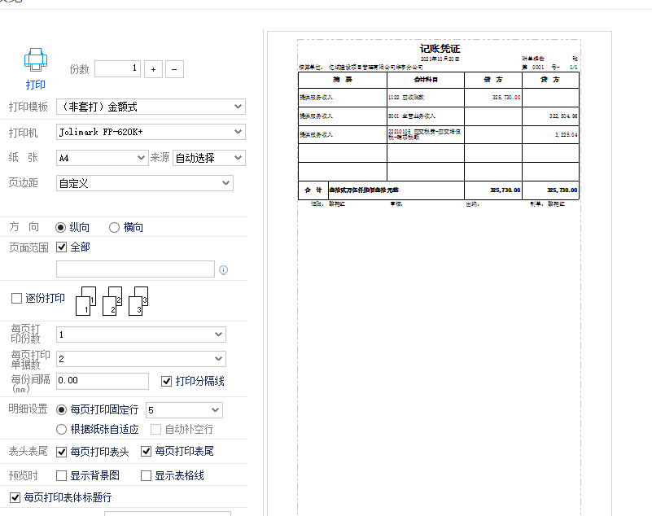Viewport: 652px width, 516px height.
Task: Click the 贷方 column header in preview
Action: click(550, 80)
